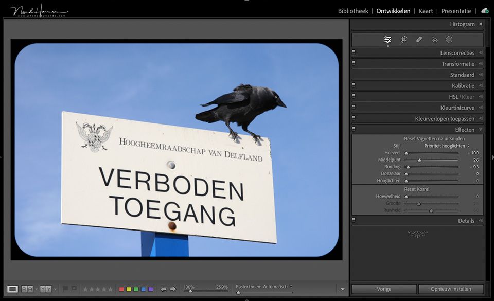
Task: Open Reference view (R|A) mode
Action: pyautogui.click(x=27, y=289)
